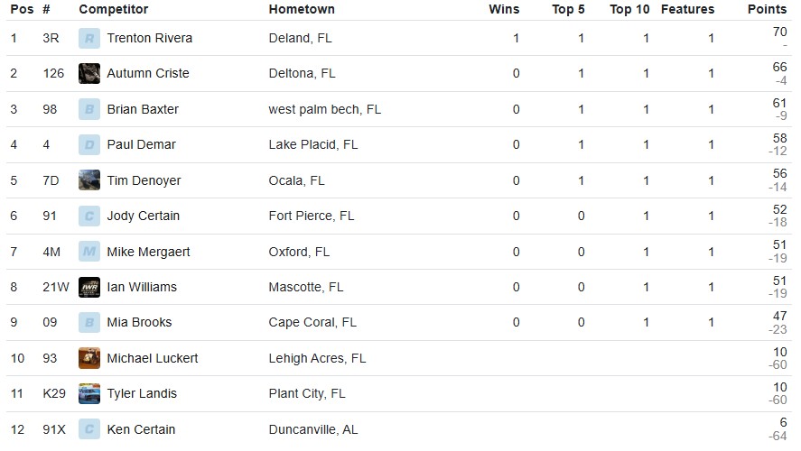Click Trenton Rivera's letter R avatar icon
The width and height of the screenshot is (801, 451).
[x=88, y=39]
